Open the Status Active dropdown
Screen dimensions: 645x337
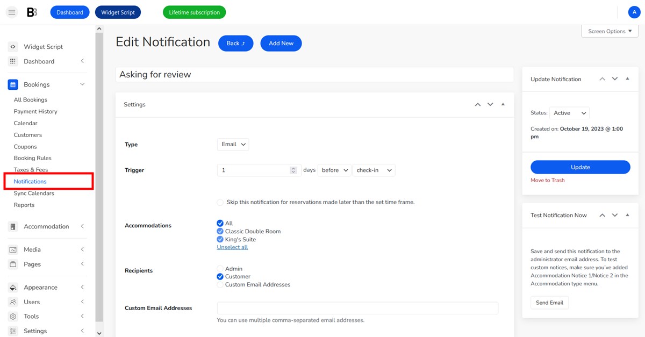tap(569, 113)
